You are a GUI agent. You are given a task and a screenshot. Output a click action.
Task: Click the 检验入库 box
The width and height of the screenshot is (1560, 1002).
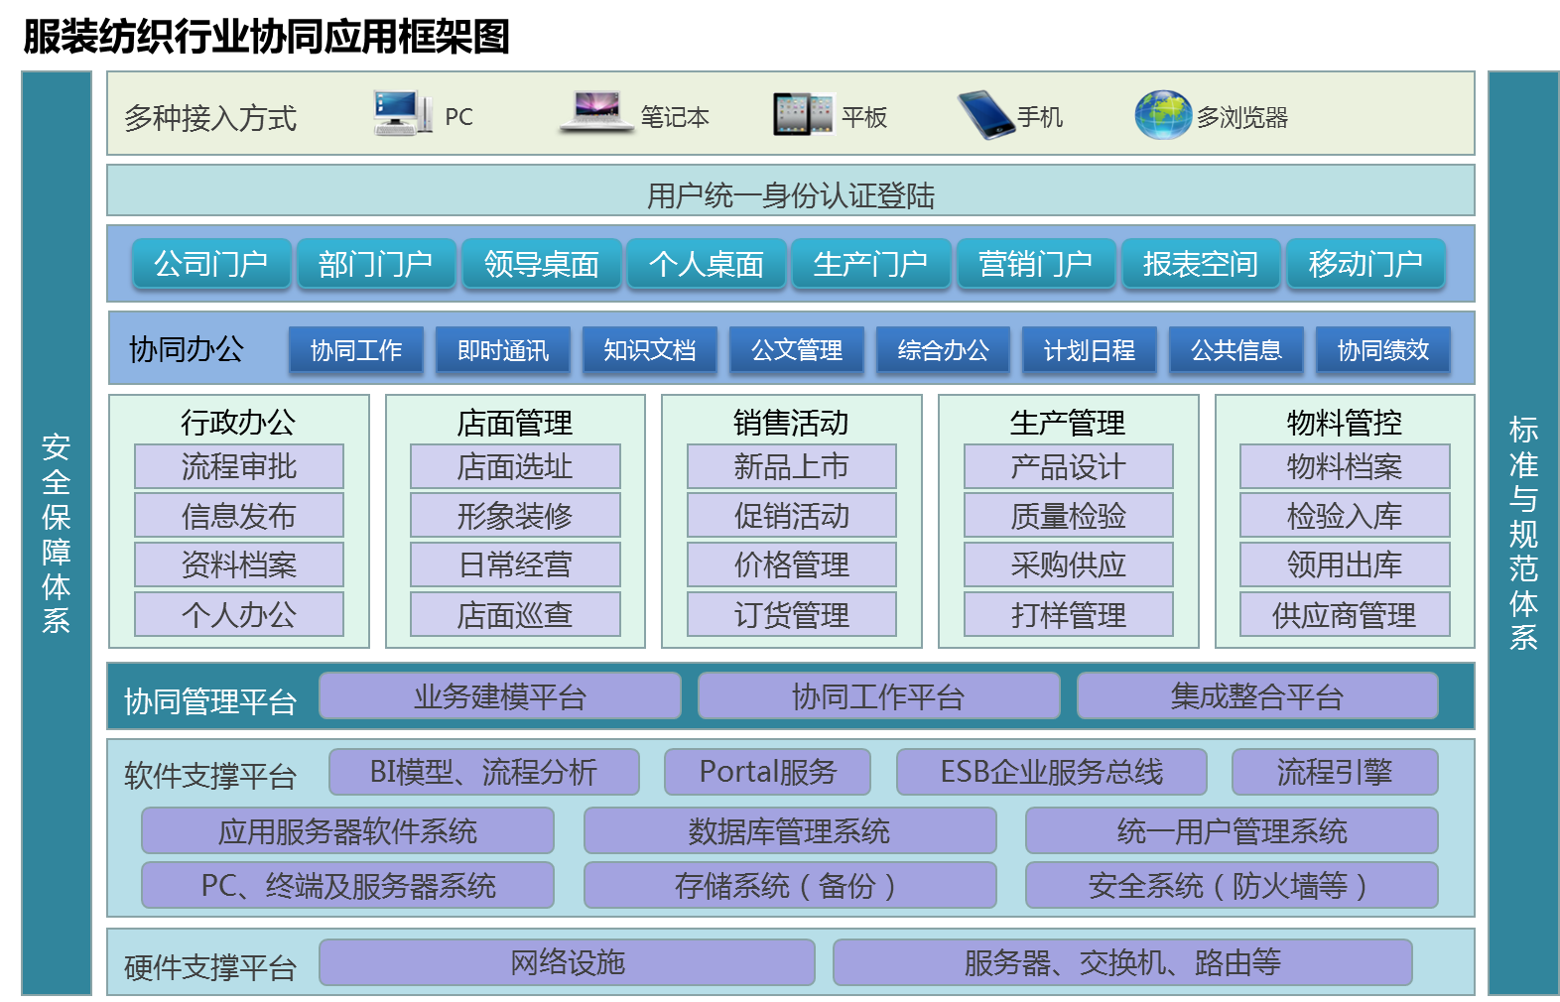tap(1345, 515)
